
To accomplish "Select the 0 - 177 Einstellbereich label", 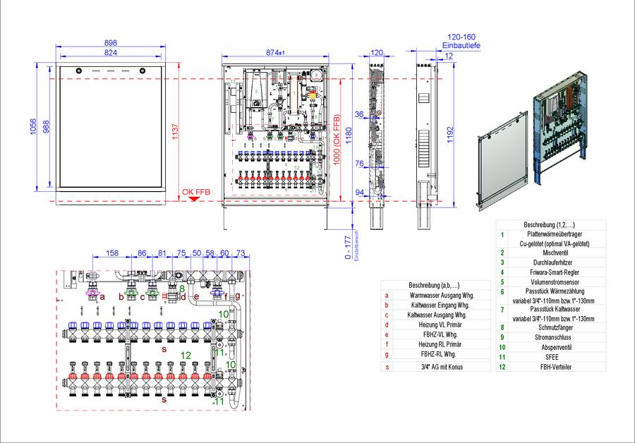I will click(351, 245).
